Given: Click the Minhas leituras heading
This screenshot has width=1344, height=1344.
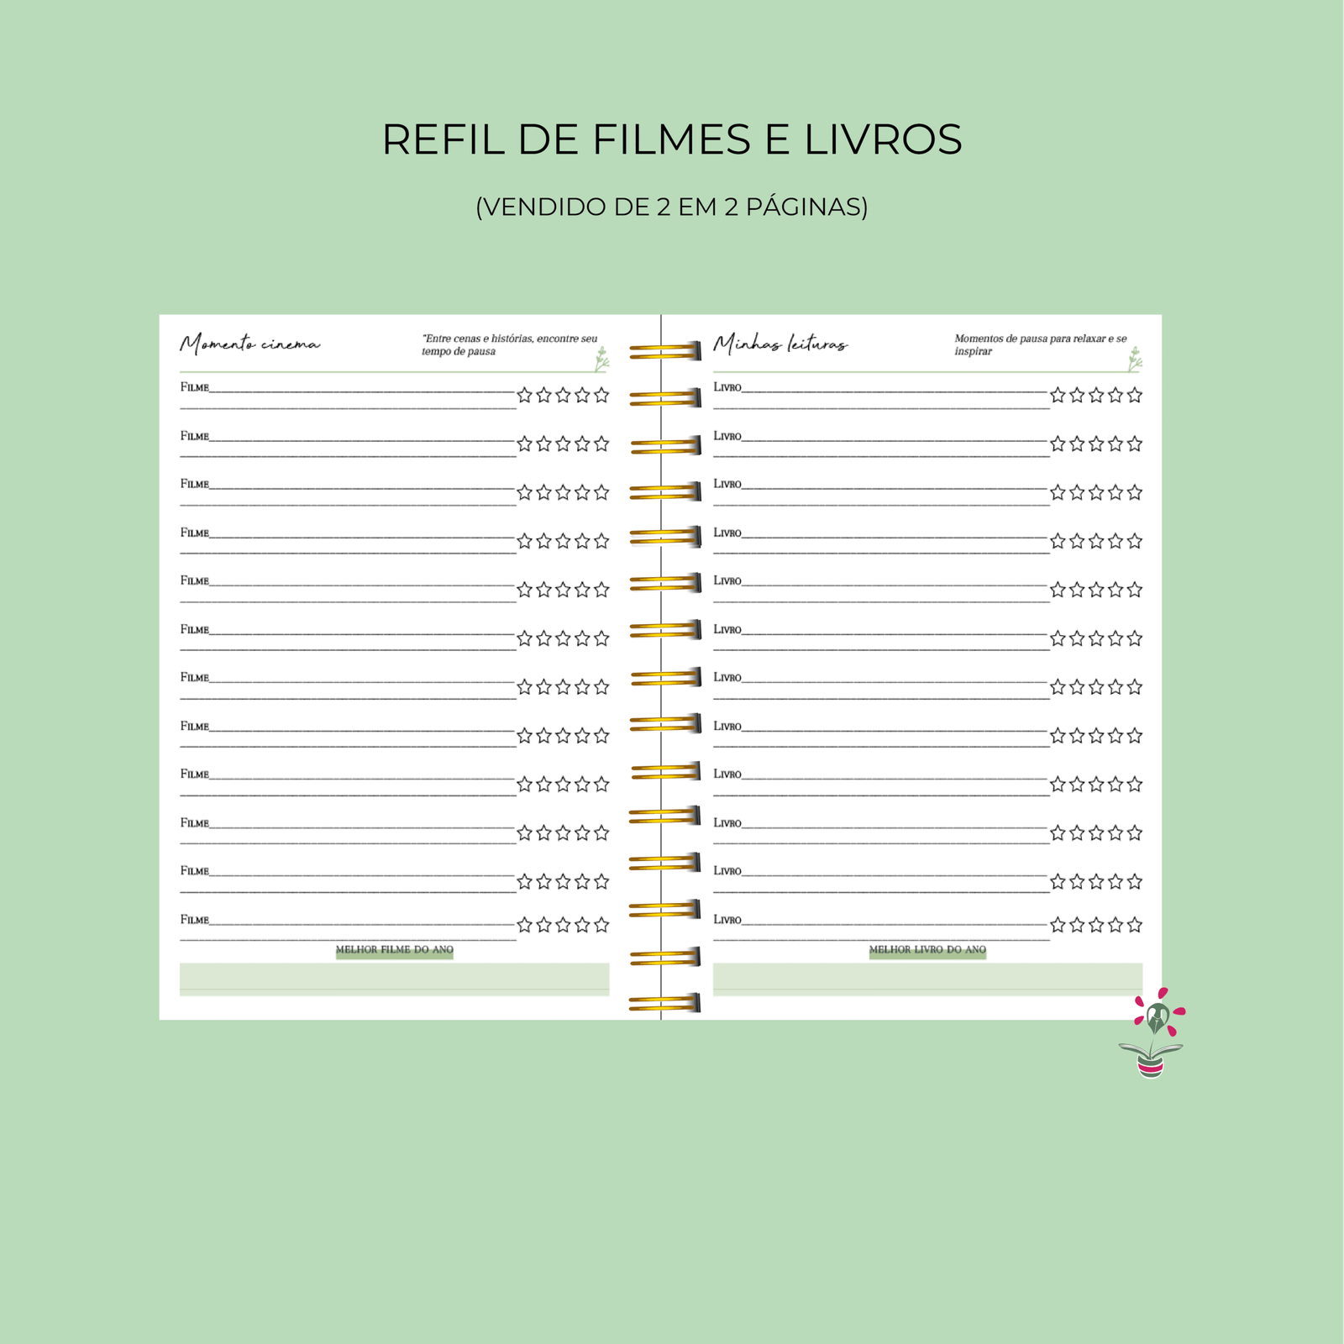Looking at the screenshot, I should tap(780, 344).
